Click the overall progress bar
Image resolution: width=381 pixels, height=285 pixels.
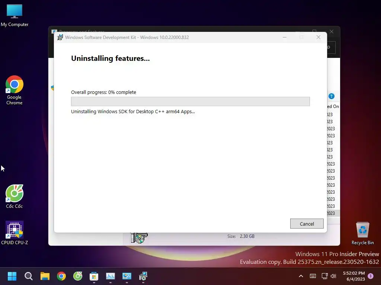pyautogui.click(x=190, y=101)
